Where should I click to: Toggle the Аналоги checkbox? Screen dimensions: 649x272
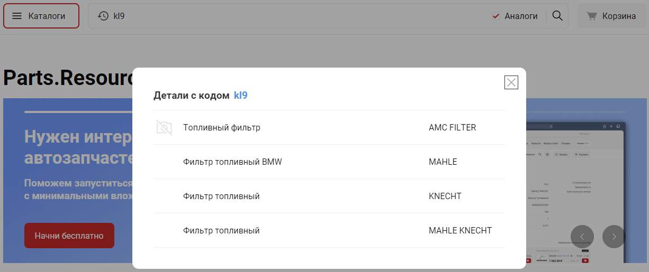496,16
